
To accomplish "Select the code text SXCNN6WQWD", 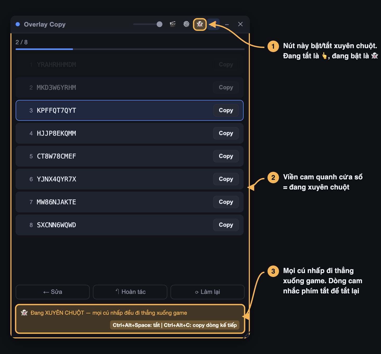I will click(56, 225).
